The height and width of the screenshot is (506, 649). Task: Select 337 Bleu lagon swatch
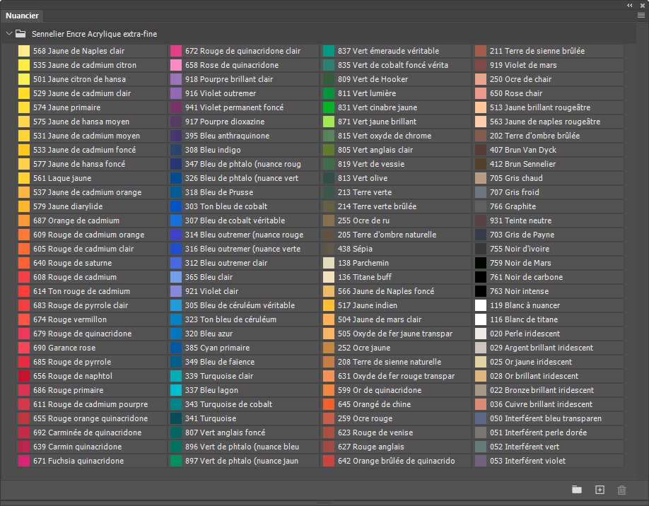[x=243, y=390]
